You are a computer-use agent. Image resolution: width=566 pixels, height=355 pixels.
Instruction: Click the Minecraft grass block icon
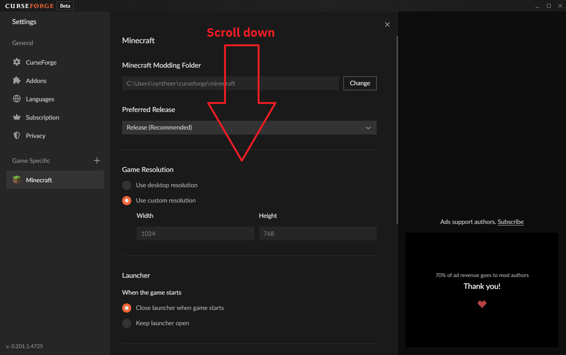point(17,180)
